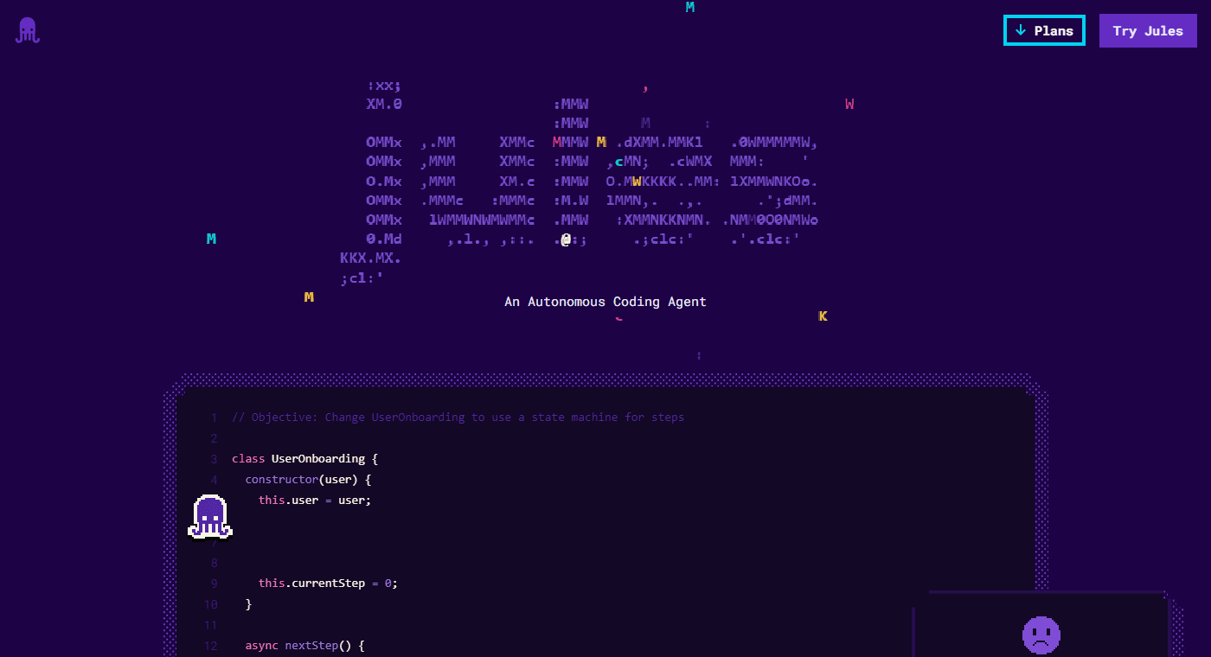The width and height of the screenshot is (1211, 657).
Task: Click the 'this.user = user;' line
Action: tap(315, 500)
